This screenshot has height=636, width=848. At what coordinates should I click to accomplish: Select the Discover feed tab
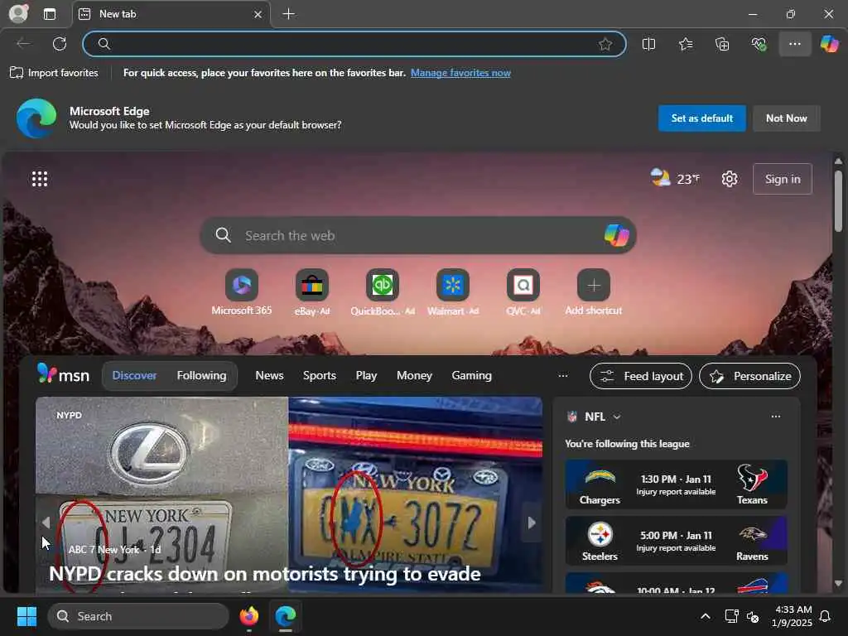pyautogui.click(x=134, y=375)
